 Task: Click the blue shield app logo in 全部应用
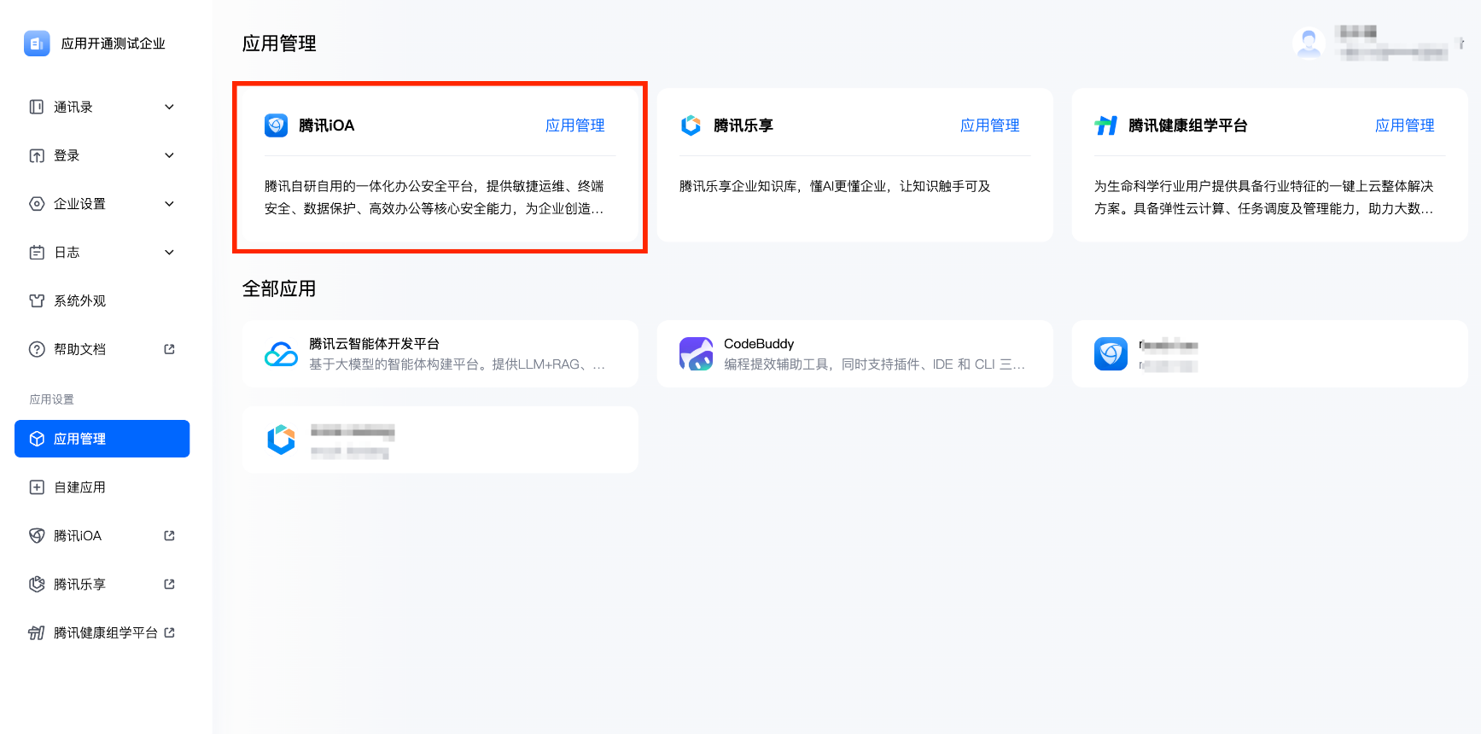tap(1111, 354)
